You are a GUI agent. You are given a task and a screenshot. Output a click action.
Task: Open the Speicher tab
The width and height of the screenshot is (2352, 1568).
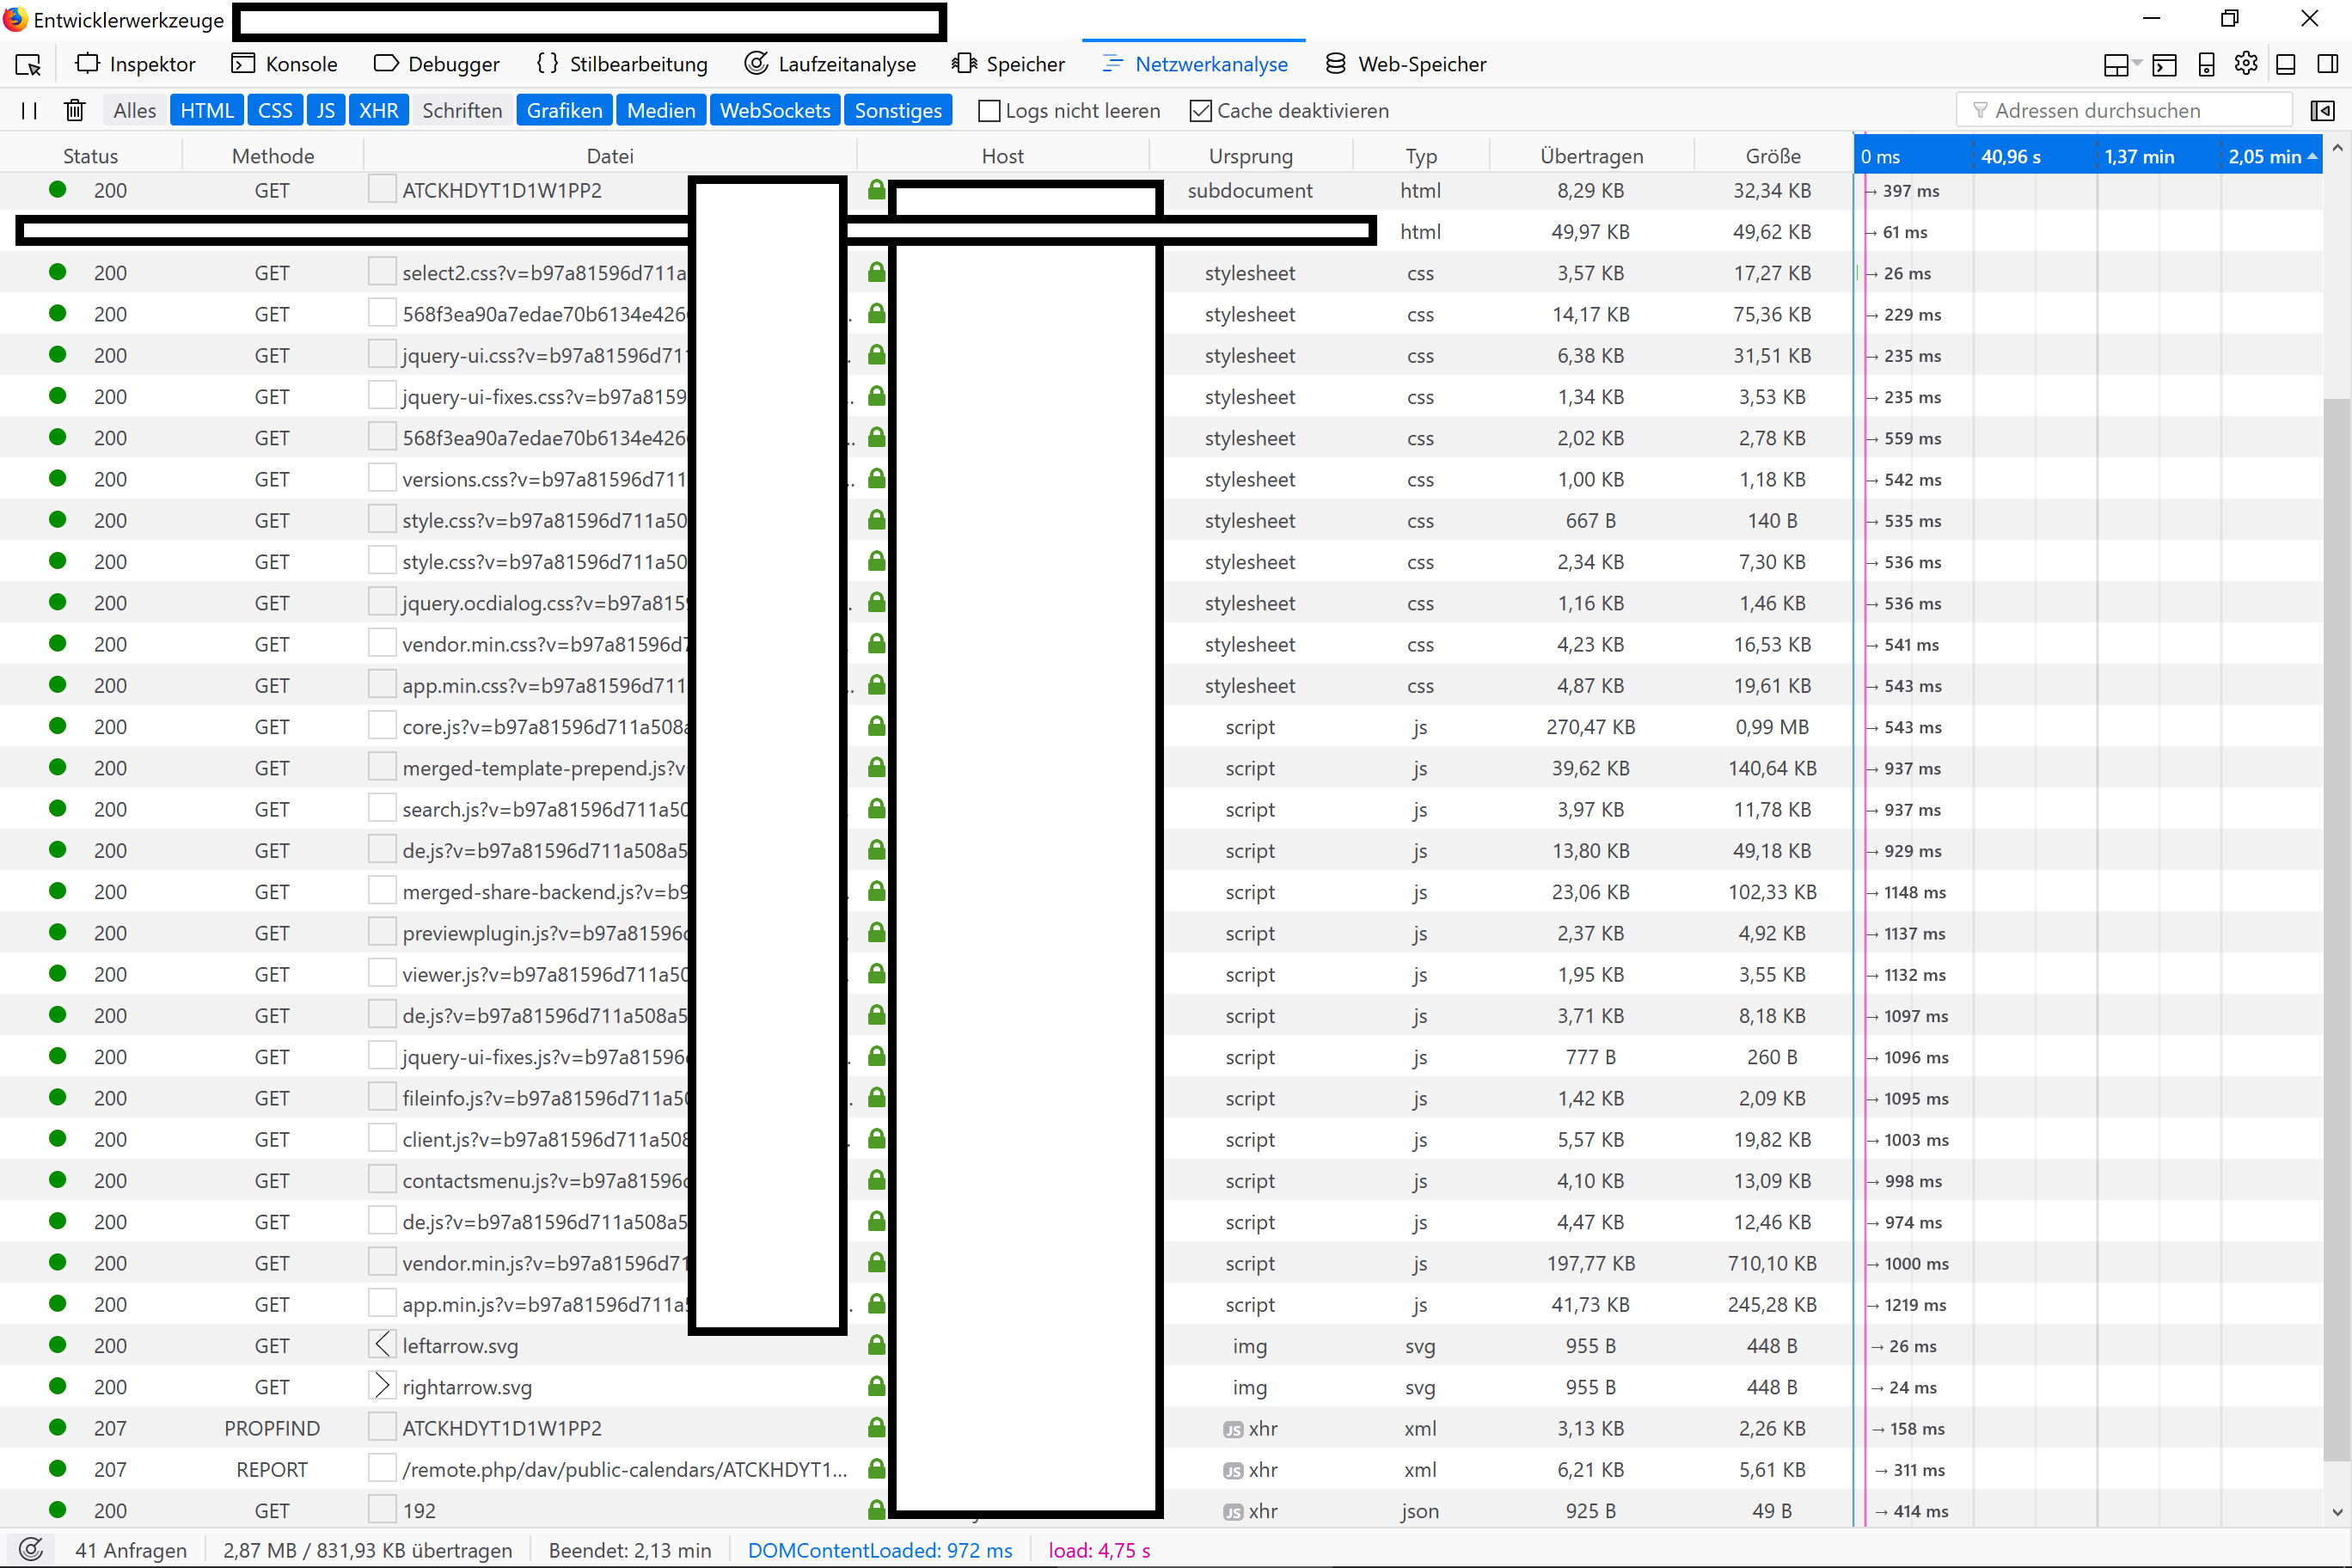(x=1008, y=65)
